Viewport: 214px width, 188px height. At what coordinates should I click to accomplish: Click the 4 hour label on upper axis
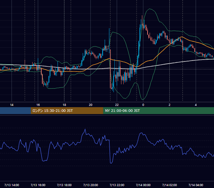tap(196, 105)
